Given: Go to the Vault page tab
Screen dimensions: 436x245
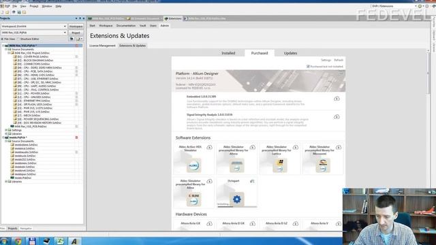Looking at the screenshot, I should tap(142, 26).
